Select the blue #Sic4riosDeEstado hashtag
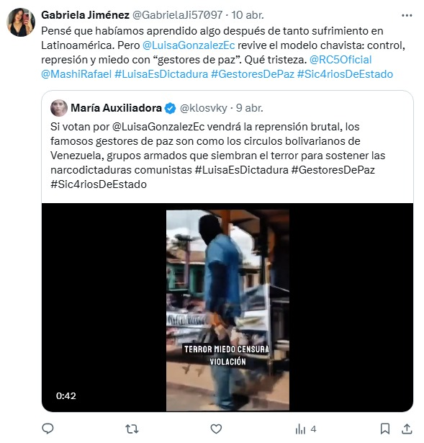424x443 pixels. (345, 74)
